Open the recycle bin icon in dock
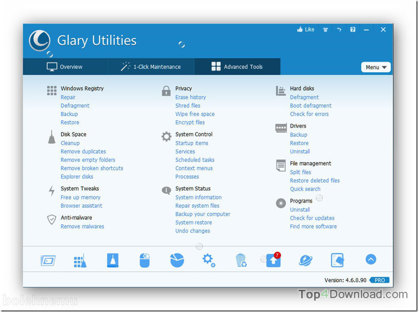The image size is (418, 312). point(241,260)
